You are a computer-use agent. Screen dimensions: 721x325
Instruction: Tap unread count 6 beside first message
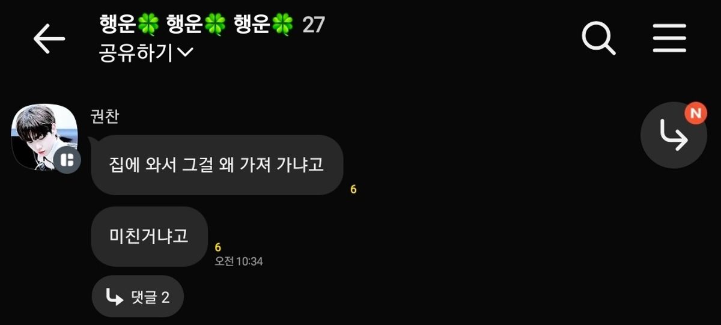tap(353, 189)
